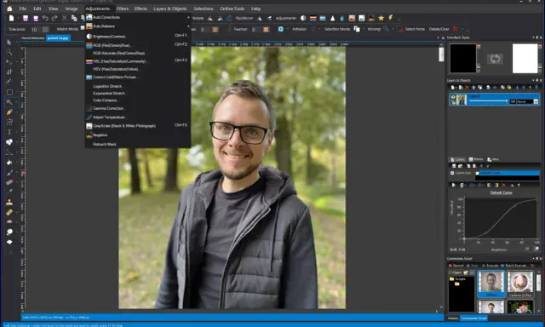
Task: Click the red X icon in Commands Script toolbar
Action: click(x=532, y=266)
